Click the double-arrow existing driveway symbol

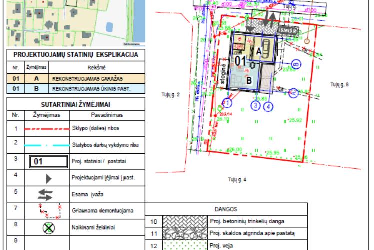click(45, 195)
